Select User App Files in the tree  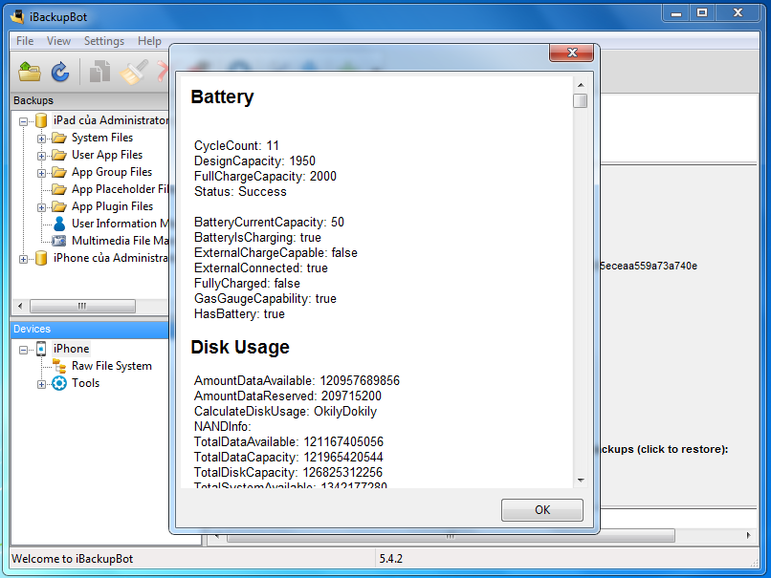(107, 155)
